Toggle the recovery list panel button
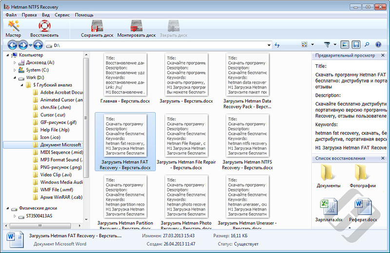 pyautogui.click(x=356, y=45)
